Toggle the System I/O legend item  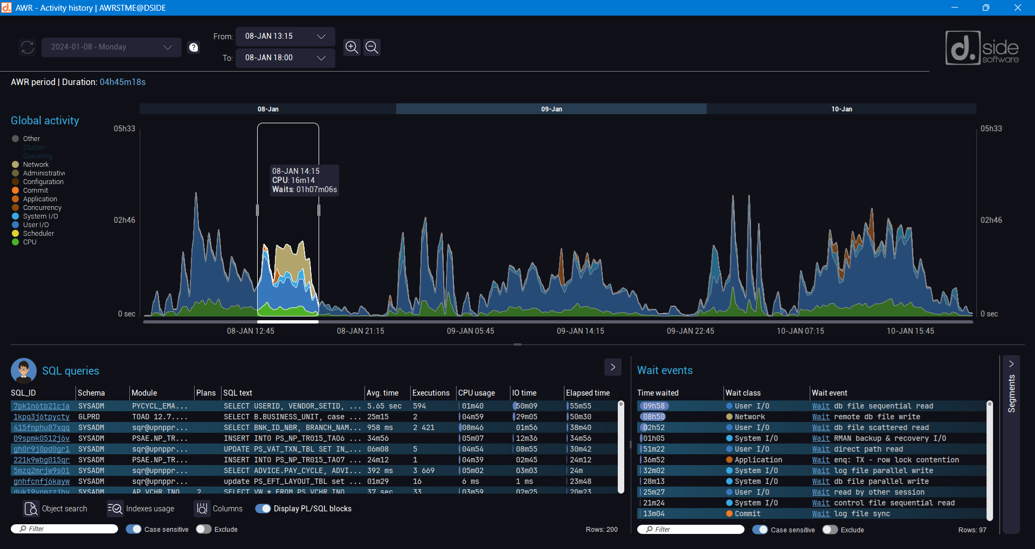pos(34,216)
